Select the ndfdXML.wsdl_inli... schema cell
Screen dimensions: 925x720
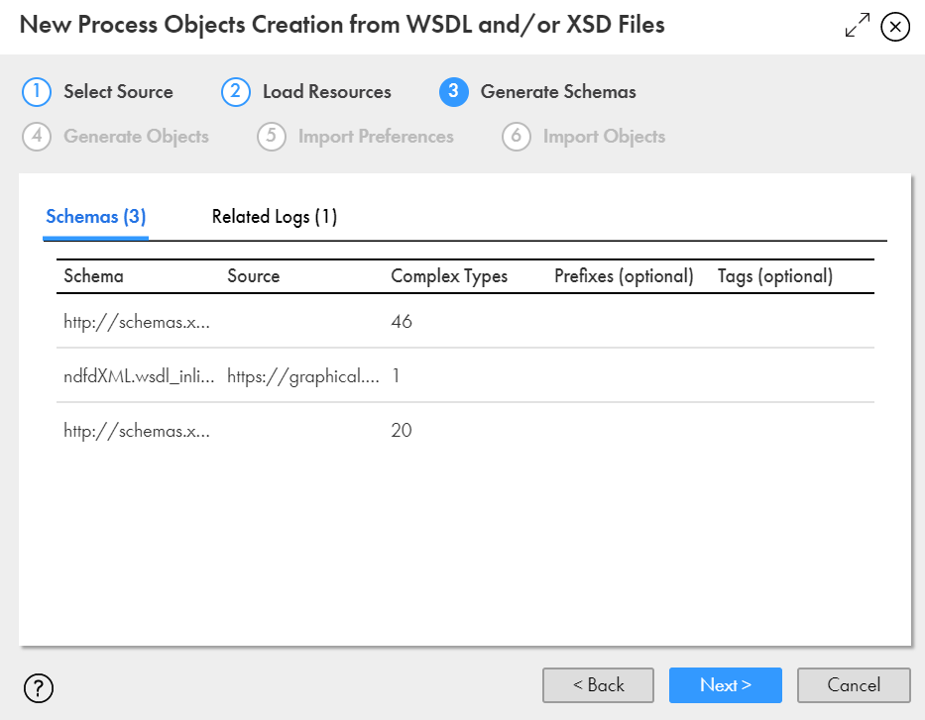[x=139, y=376]
